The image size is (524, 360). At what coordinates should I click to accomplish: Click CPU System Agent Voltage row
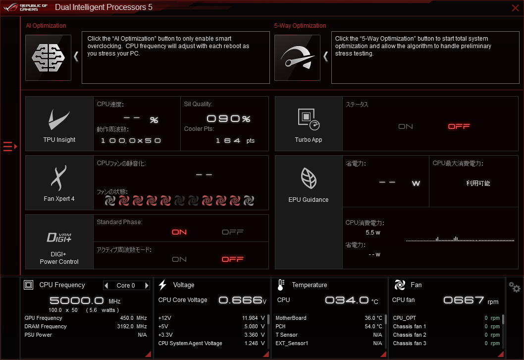point(211,343)
